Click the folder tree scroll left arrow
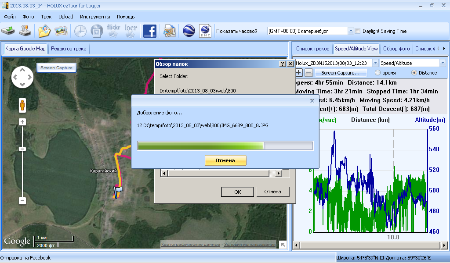 164,173
